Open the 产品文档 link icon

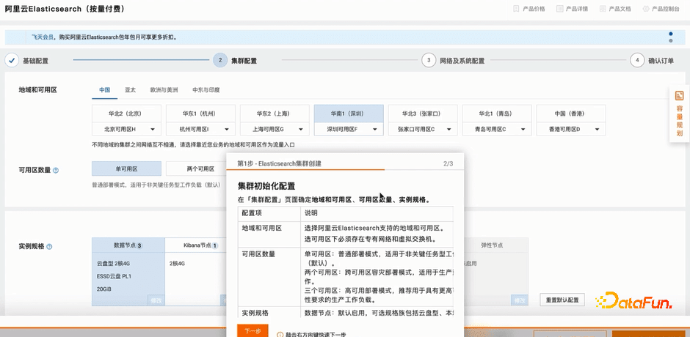click(603, 9)
